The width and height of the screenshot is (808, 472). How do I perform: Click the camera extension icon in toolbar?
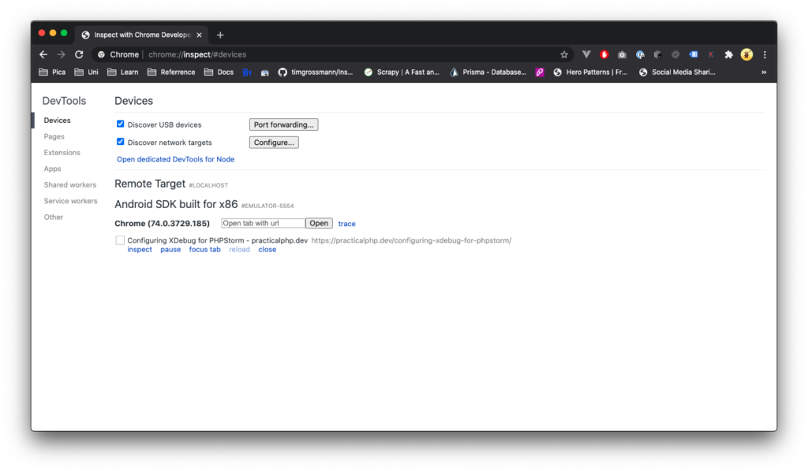pos(622,54)
